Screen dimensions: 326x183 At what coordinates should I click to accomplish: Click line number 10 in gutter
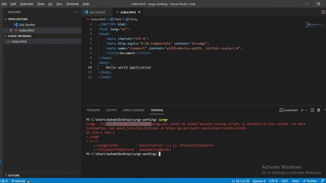(90, 68)
